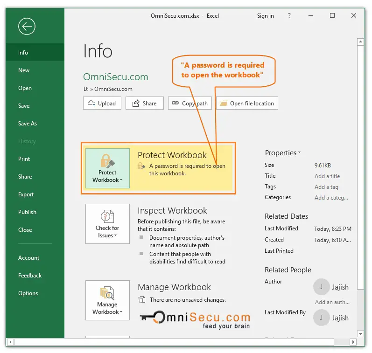Open Excel Options
Screen dimensions: 372x353
click(35, 293)
